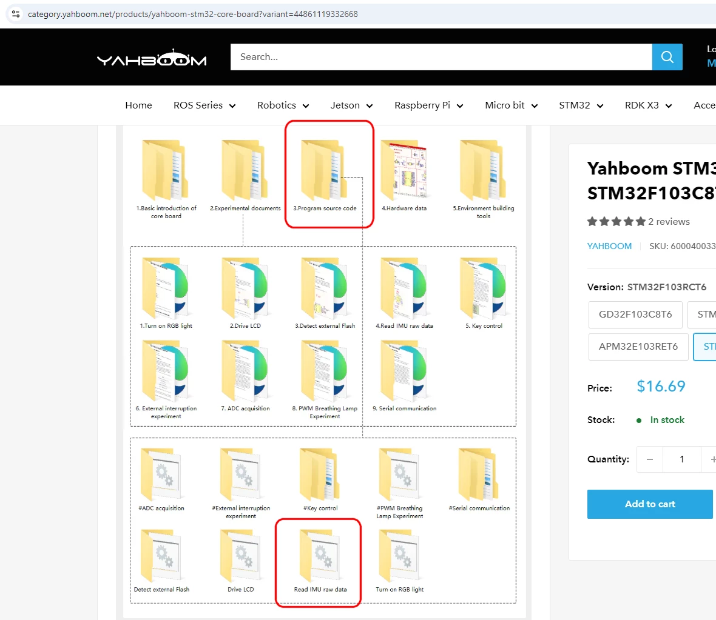This screenshot has height=620, width=716.
Task: Decrease quantity with the minus button
Action: 650,459
